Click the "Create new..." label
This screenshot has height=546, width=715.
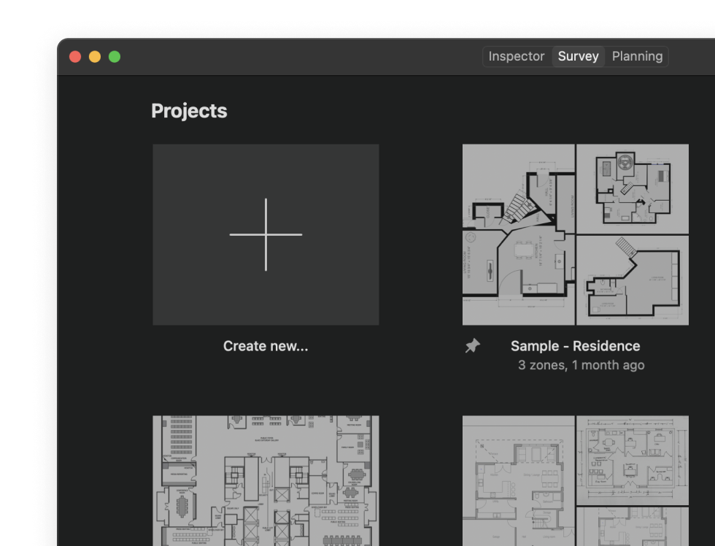click(266, 346)
